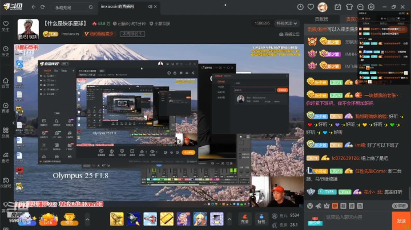Screen dimensions: 411x230
Task: Open 历史 in the left sidebar
Action: 6,51
